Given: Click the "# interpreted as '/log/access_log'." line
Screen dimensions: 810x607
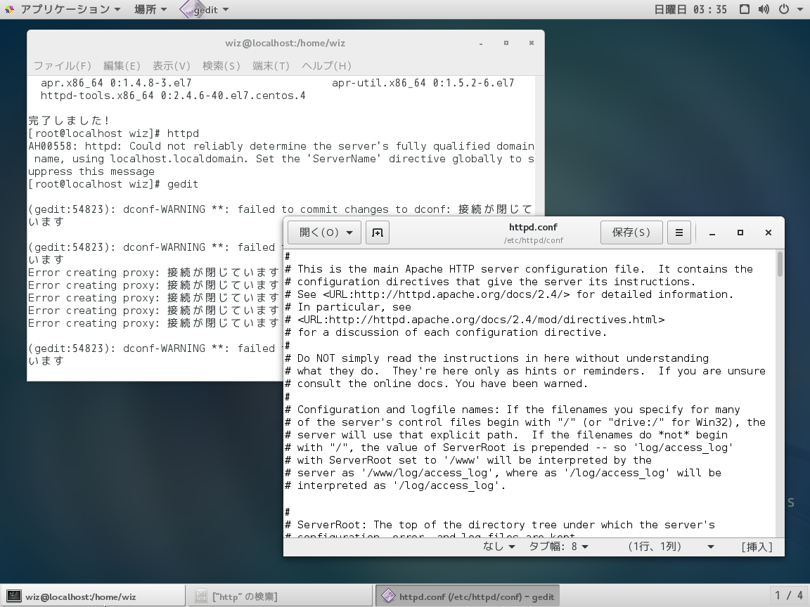Looking at the screenshot, I should coord(395,485).
